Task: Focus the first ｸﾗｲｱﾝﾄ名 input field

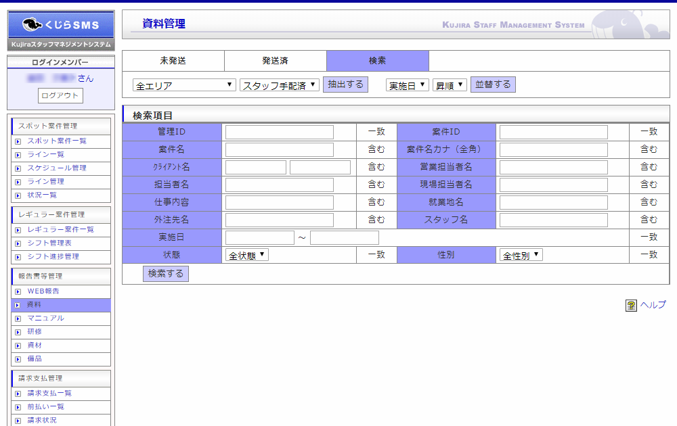Action: pyautogui.click(x=256, y=167)
